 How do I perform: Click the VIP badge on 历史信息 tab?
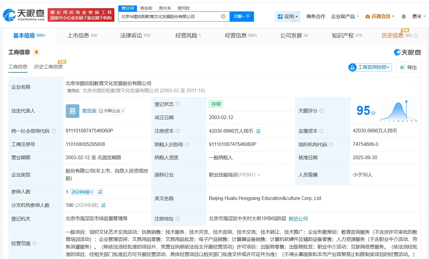(405, 31)
